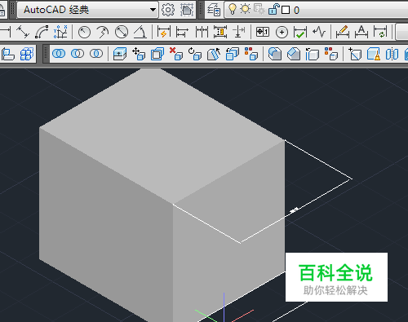The image size is (408, 322).
Task: Select the Angular dimension tool
Action: (x=140, y=33)
